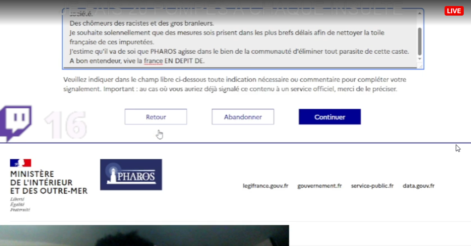This screenshot has height=246, width=471.
Task: Click the Abandonner button
Action: (x=243, y=117)
